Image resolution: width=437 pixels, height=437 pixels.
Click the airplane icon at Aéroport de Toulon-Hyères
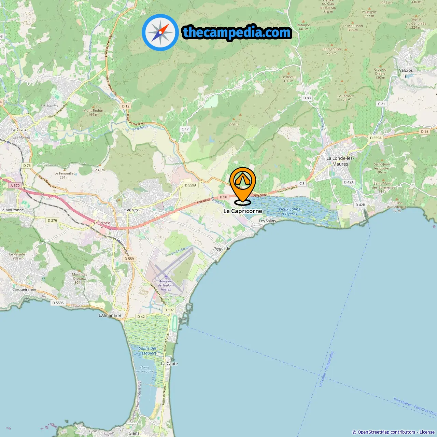point(166,277)
